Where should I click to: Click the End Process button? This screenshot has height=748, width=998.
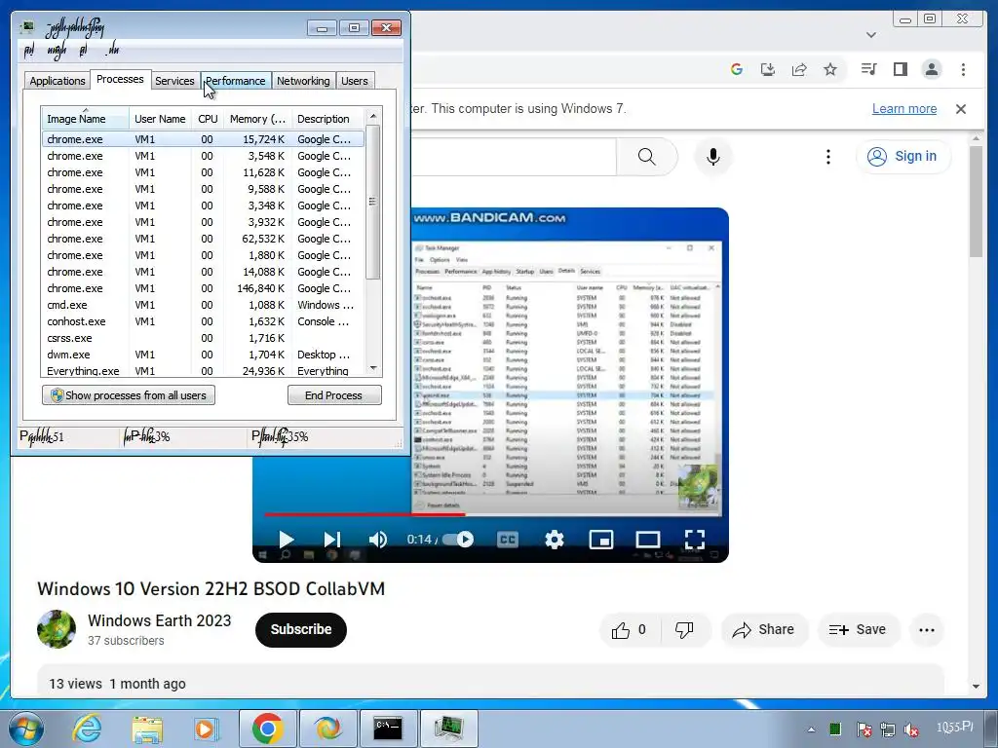click(x=334, y=395)
